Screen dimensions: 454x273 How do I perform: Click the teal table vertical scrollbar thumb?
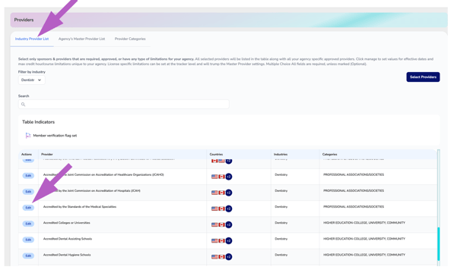pyautogui.click(x=438, y=244)
